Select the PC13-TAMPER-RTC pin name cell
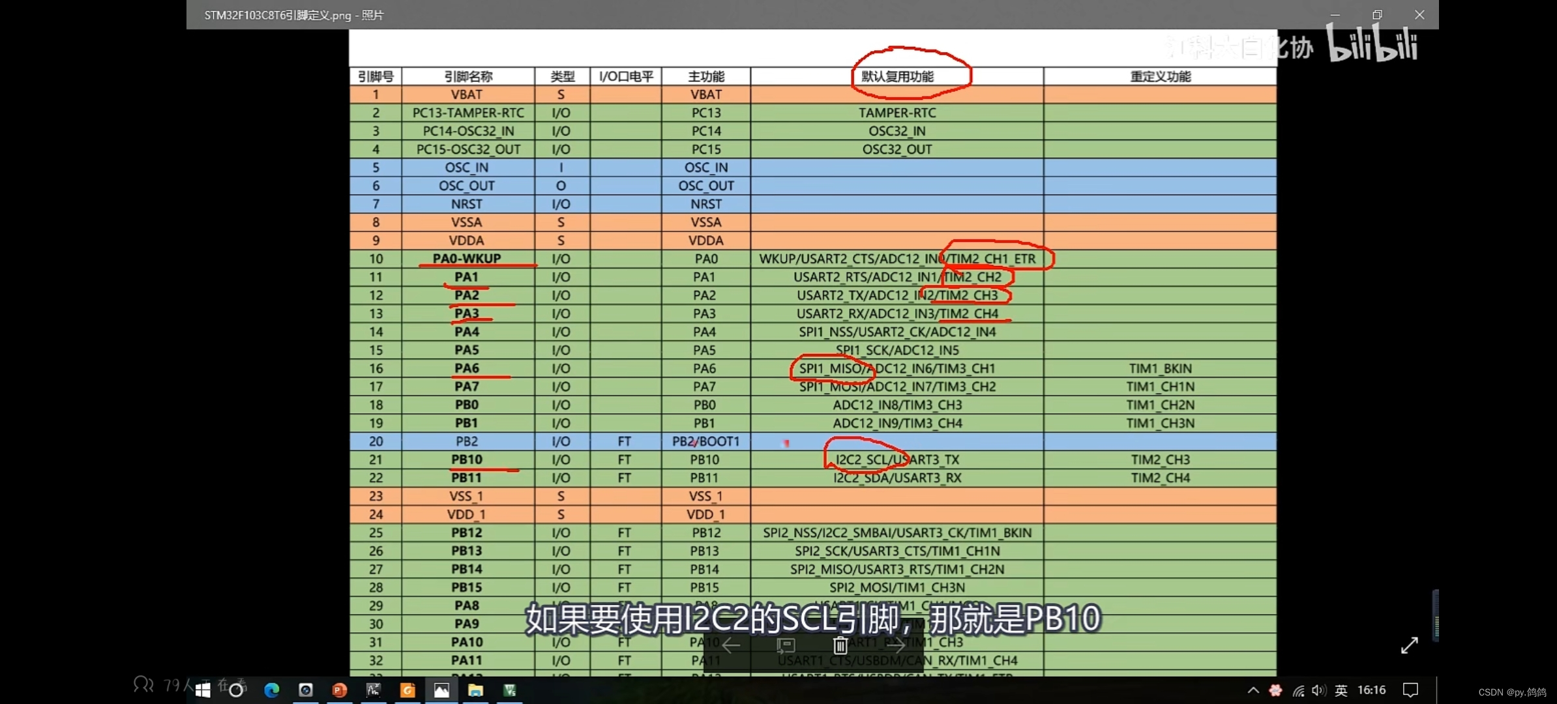 tap(468, 113)
